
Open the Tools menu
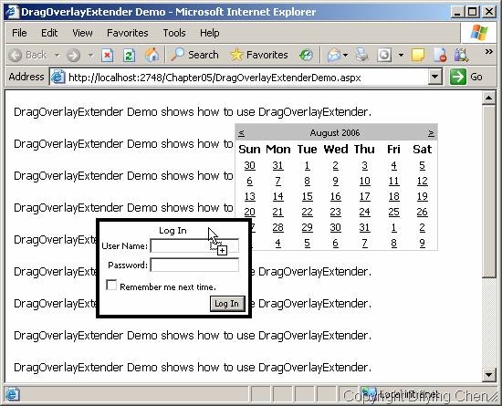(174, 33)
